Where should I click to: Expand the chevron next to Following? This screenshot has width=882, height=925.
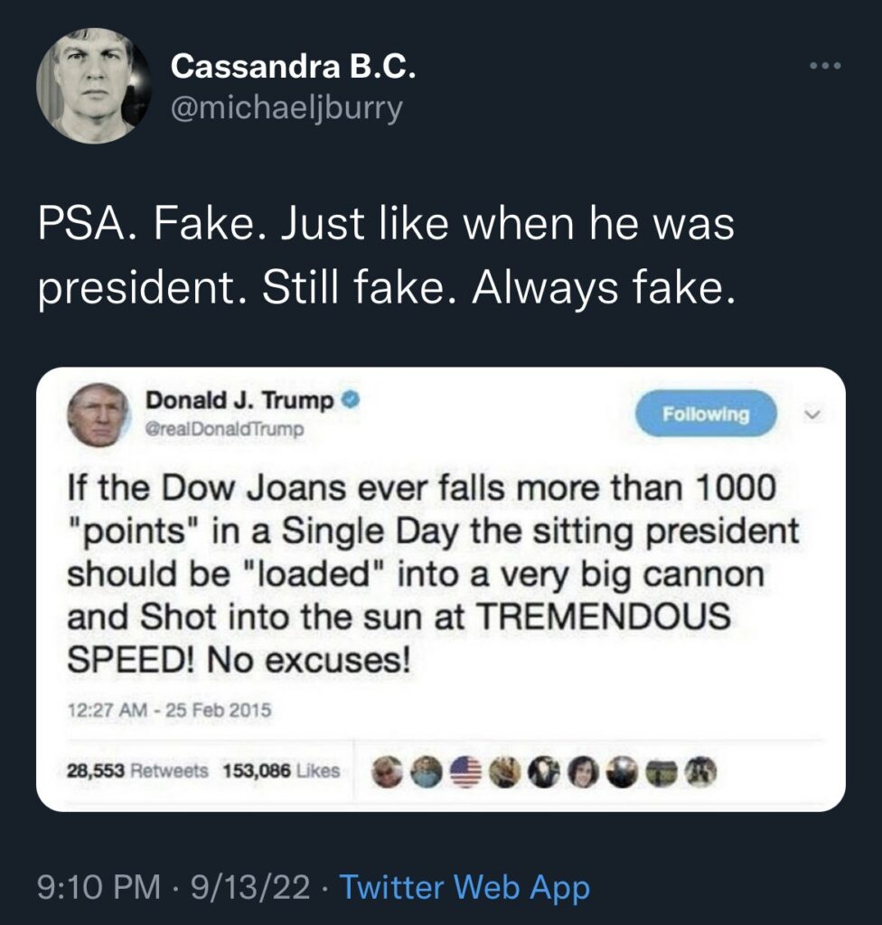click(811, 415)
